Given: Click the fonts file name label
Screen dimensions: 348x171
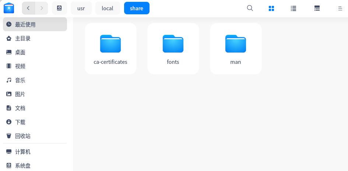Looking at the screenshot, I should click(173, 62).
